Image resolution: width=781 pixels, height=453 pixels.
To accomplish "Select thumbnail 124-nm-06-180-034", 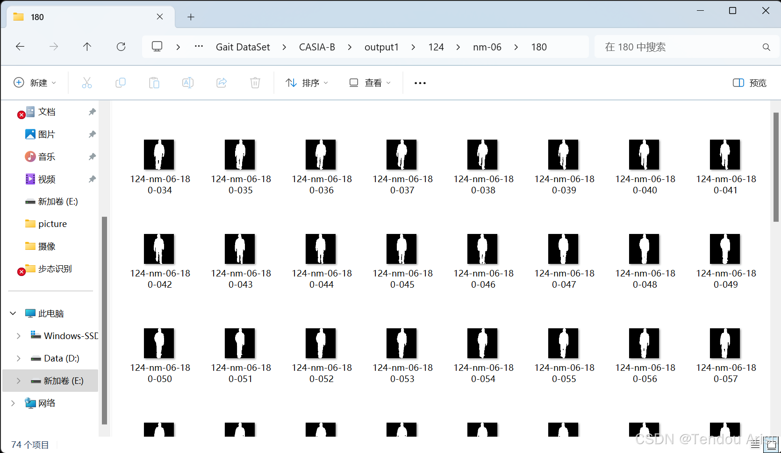I will pos(159,155).
